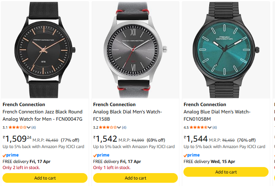Viewport: 275px width, 186px height.
Task: Click star rating of Black Dial FC158B
Action: tap(108, 127)
